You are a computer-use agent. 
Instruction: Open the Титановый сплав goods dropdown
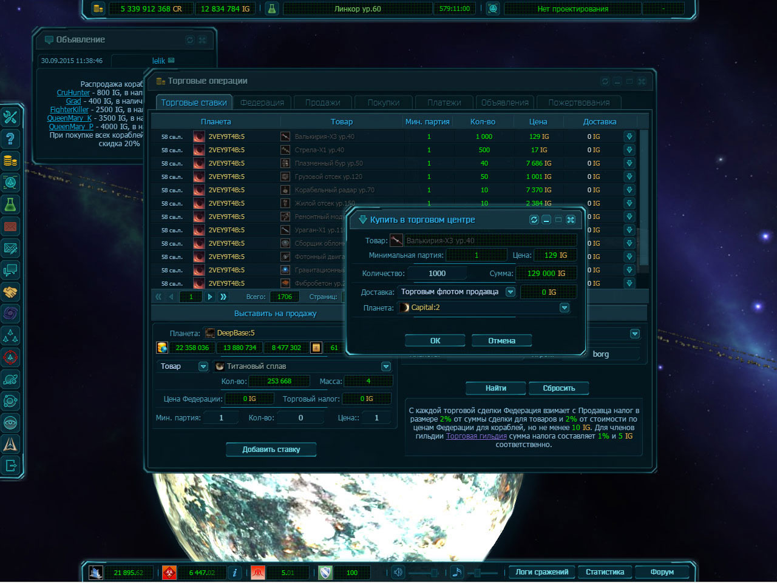pos(385,366)
